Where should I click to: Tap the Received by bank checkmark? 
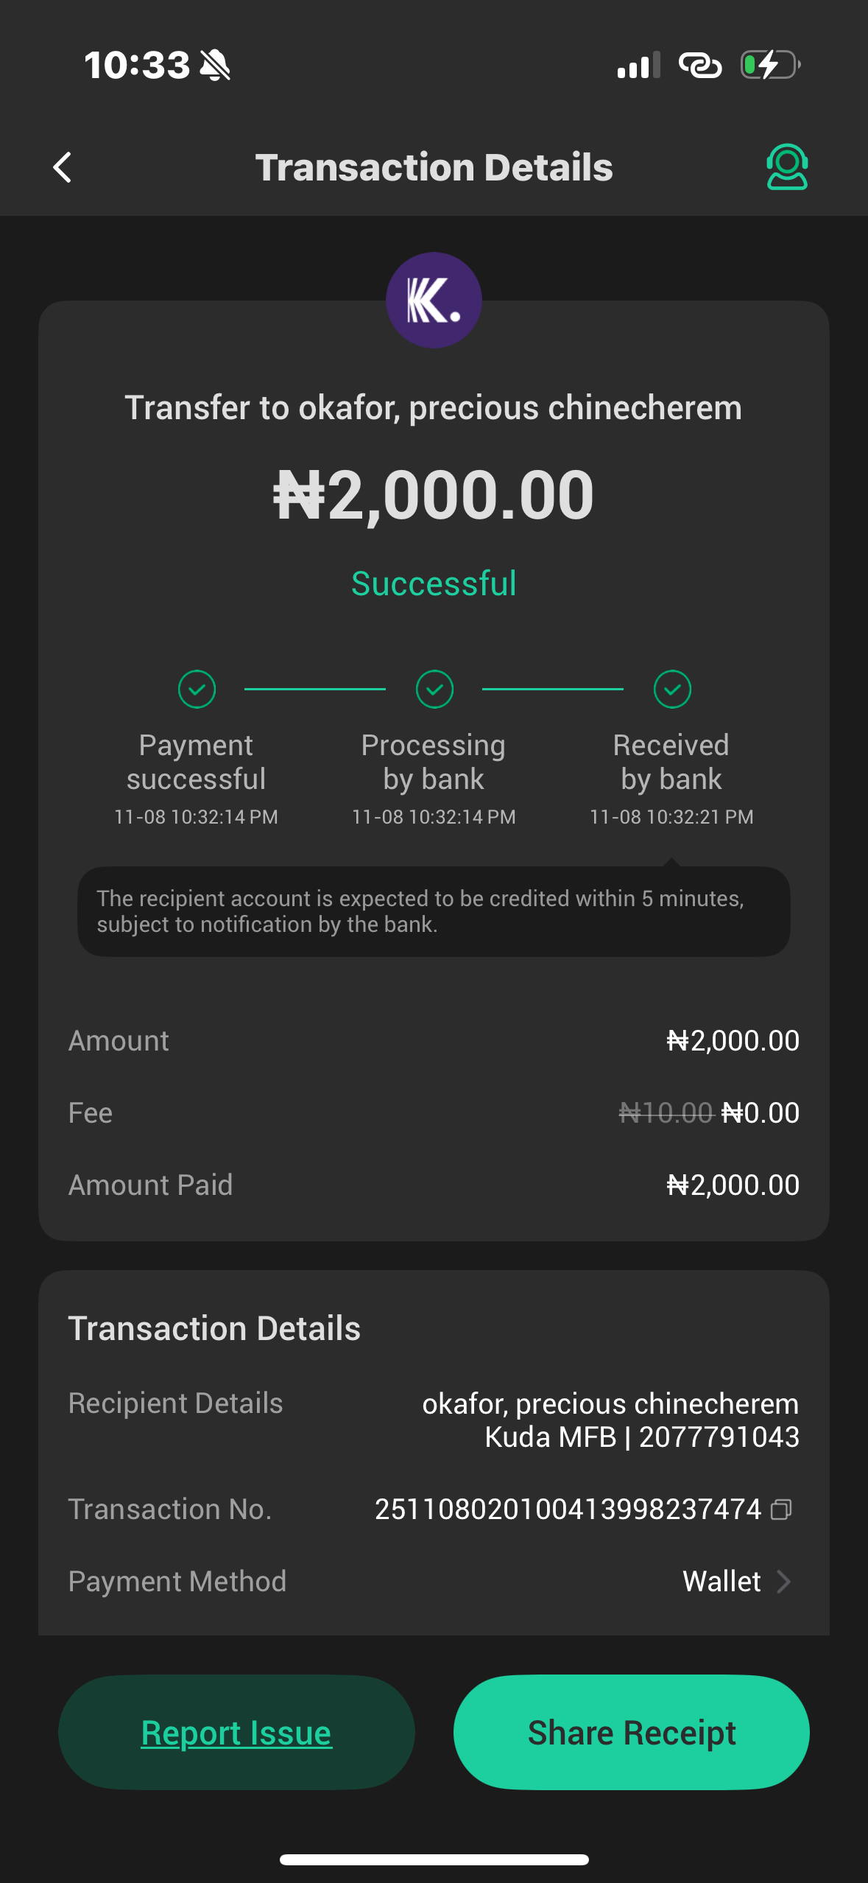[672, 690]
